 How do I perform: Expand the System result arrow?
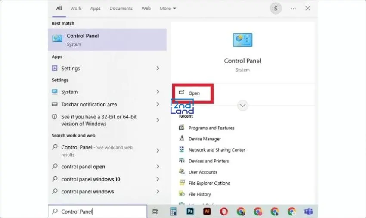pyautogui.click(x=158, y=92)
